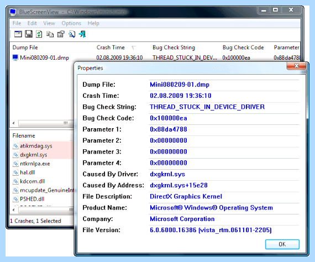The width and height of the screenshot is (315, 262).
Task: Click OK in the Properties dialog
Action: (282, 244)
